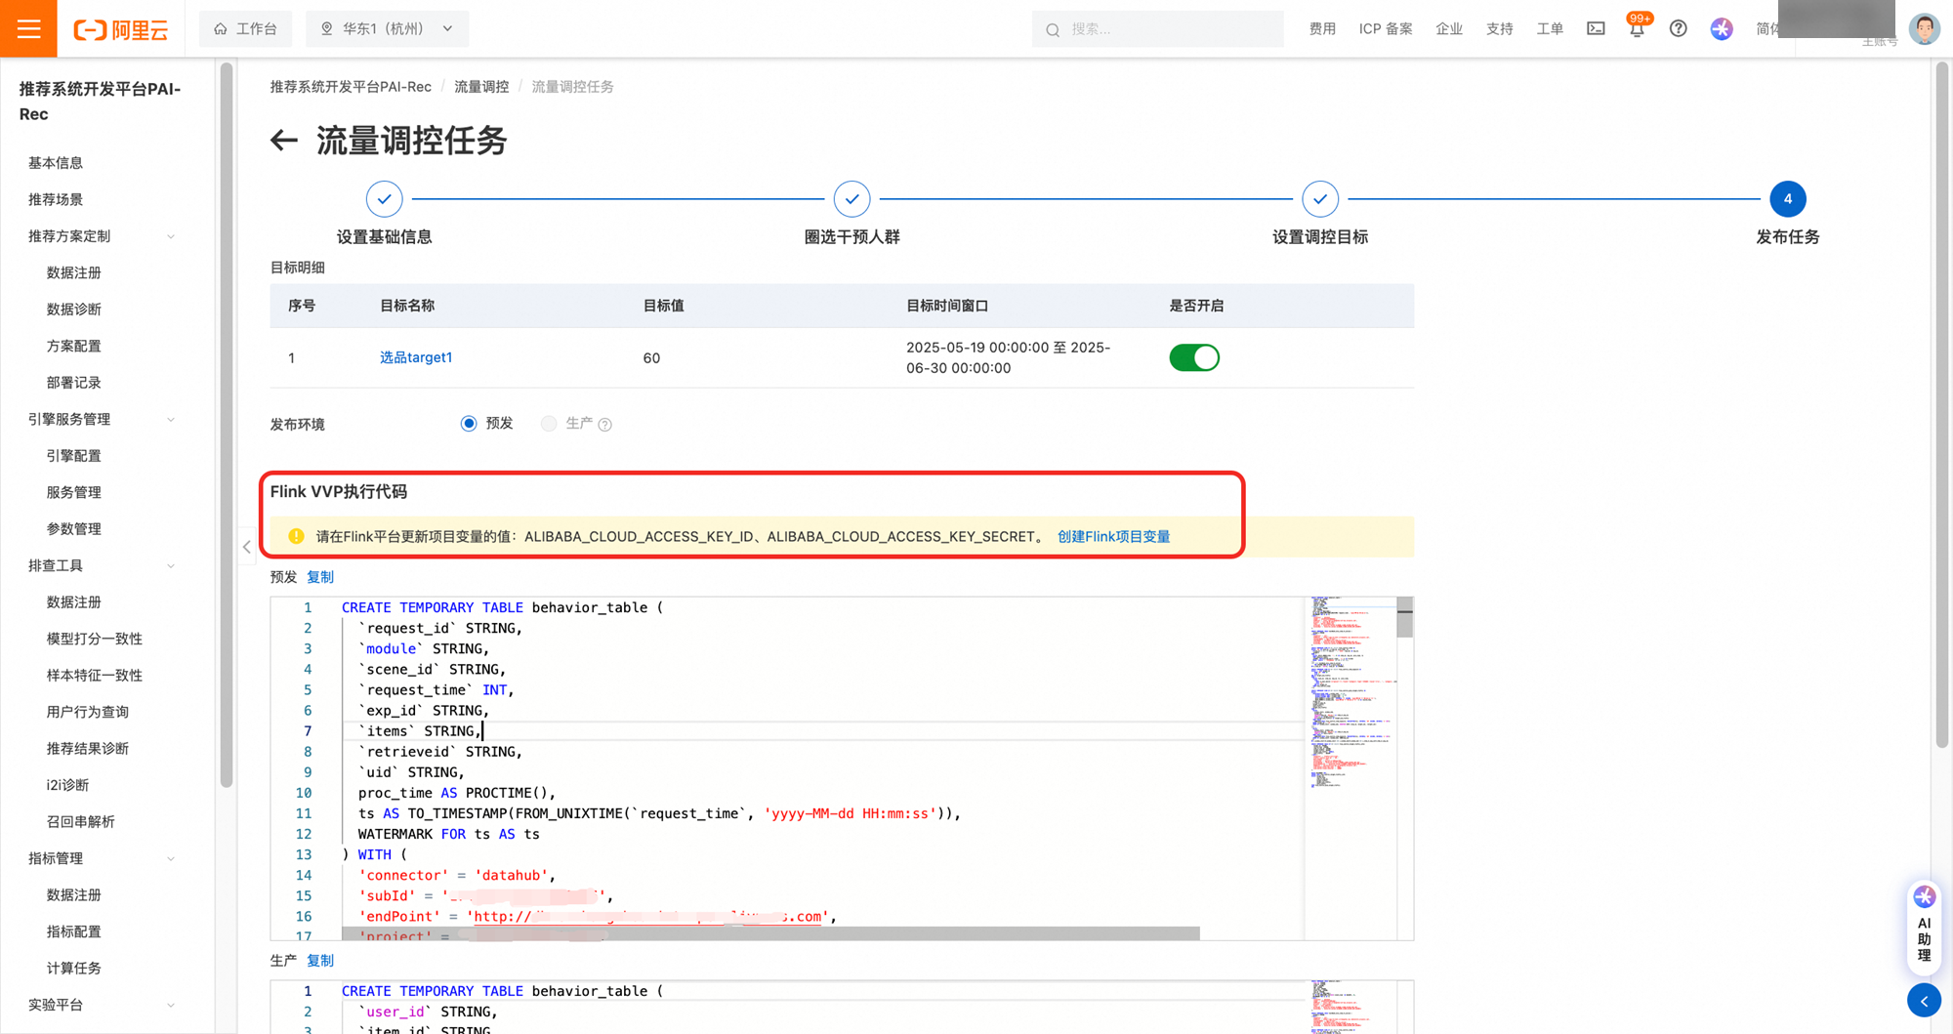
Task: Open 模型打分一致性 in the sidebar
Action: coord(95,639)
